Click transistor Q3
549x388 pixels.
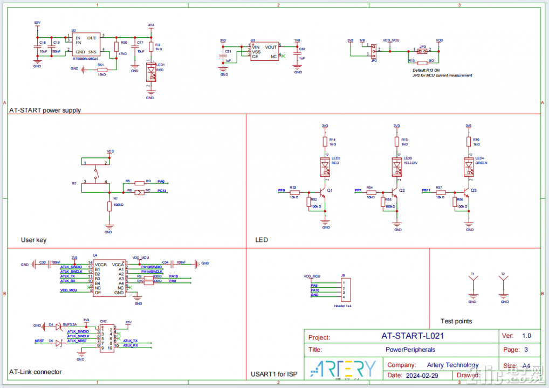pos(466,193)
